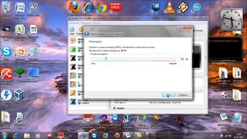The height and width of the screenshot is (139, 247).
Task: Select the FreeB... virtual machine entry
Action: pyautogui.click(x=76, y=93)
